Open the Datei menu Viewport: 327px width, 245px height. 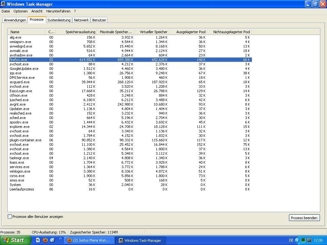[6, 11]
